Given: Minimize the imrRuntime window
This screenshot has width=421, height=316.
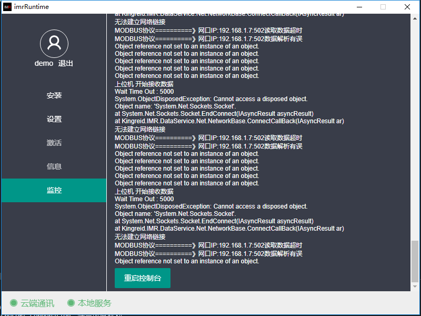Looking at the screenshot, I should pos(359,7).
